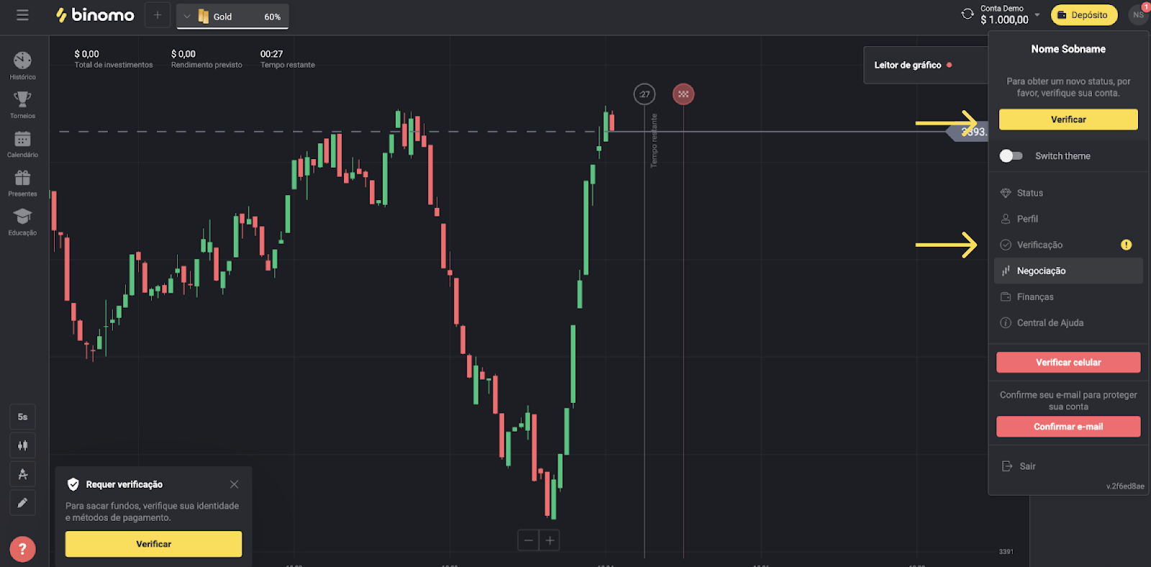
Task: Click the red Verificar celular button
Action: pyautogui.click(x=1068, y=363)
